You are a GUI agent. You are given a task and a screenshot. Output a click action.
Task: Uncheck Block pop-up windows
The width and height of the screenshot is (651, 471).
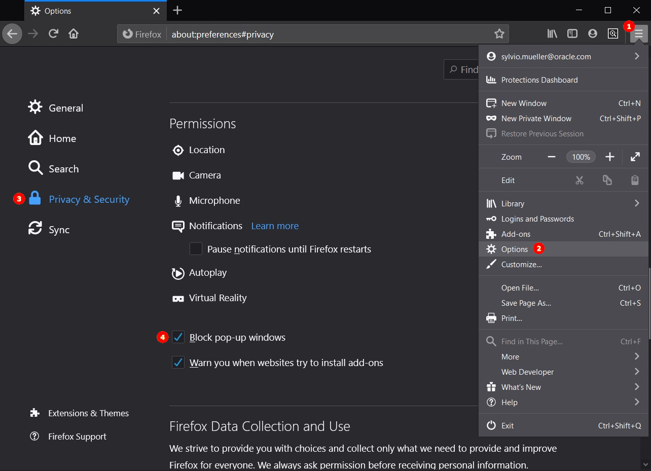coord(178,337)
